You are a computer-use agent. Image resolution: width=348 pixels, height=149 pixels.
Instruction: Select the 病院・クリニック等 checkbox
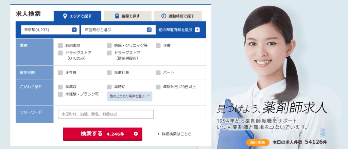(x=109, y=45)
